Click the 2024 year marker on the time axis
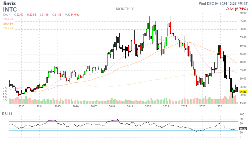The image size is (251, 141). (x=220, y=106)
